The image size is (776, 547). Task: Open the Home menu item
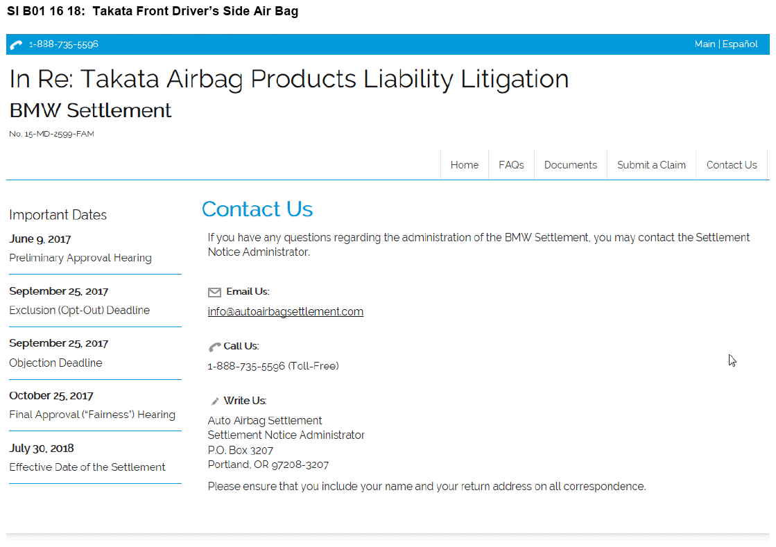click(x=464, y=165)
